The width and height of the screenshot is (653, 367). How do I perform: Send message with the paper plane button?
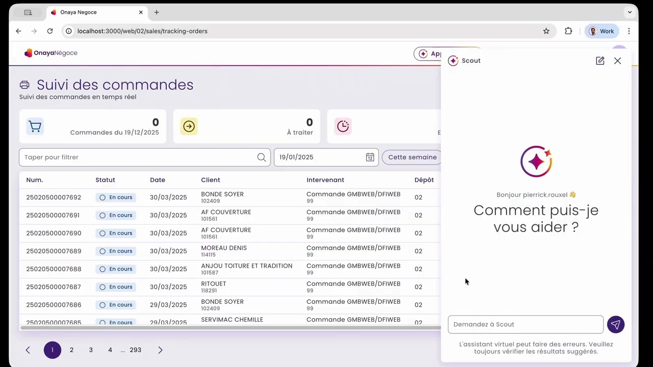(x=616, y=324)
